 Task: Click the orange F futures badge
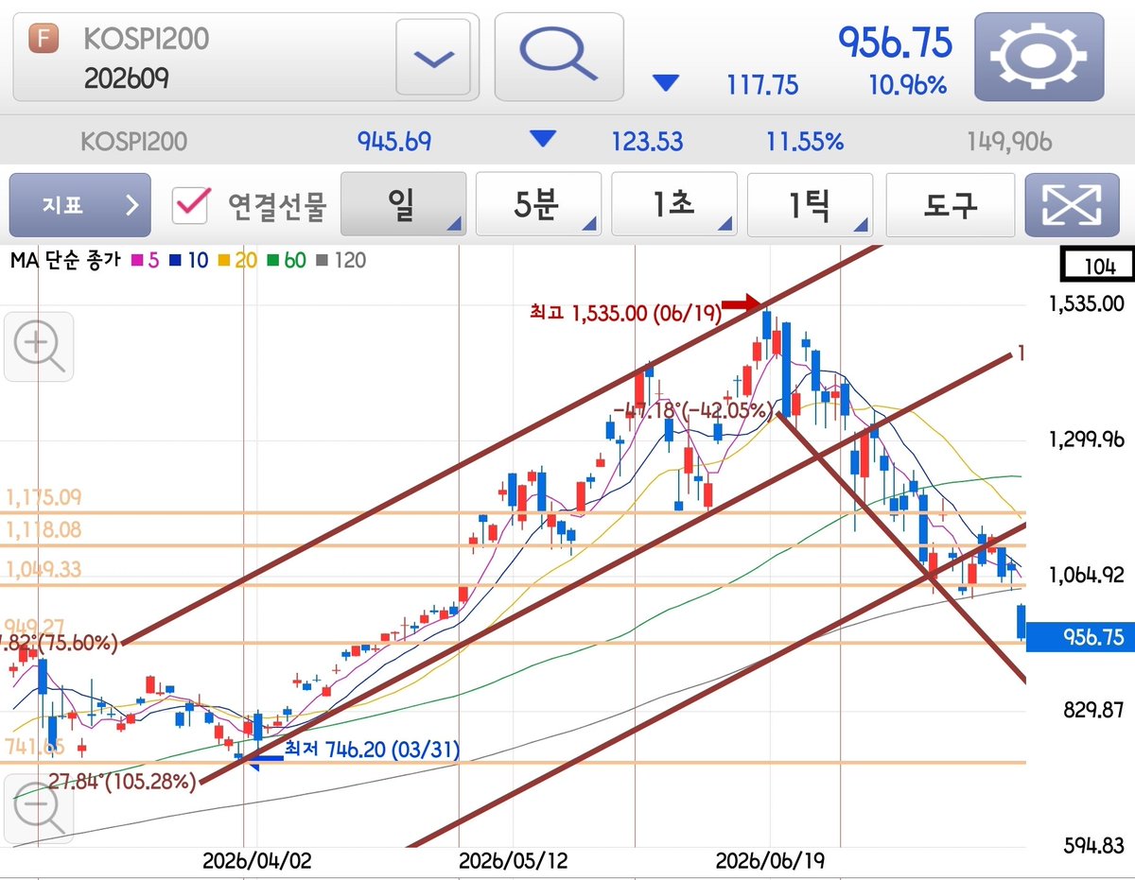coord(44,40)
